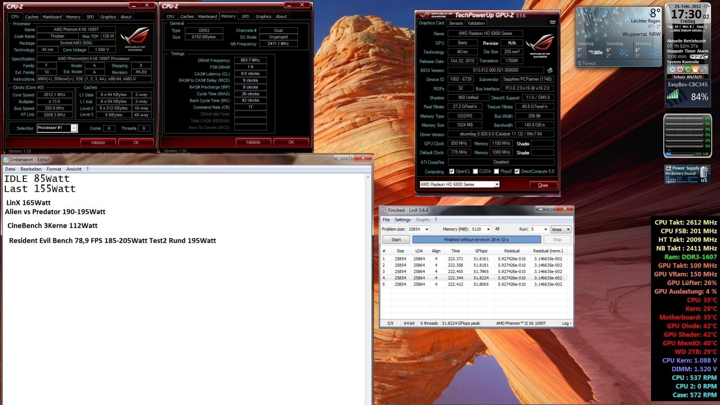Open the Run count dropdown in LinX
Screen dimensions: 720x405
point(546,229)
